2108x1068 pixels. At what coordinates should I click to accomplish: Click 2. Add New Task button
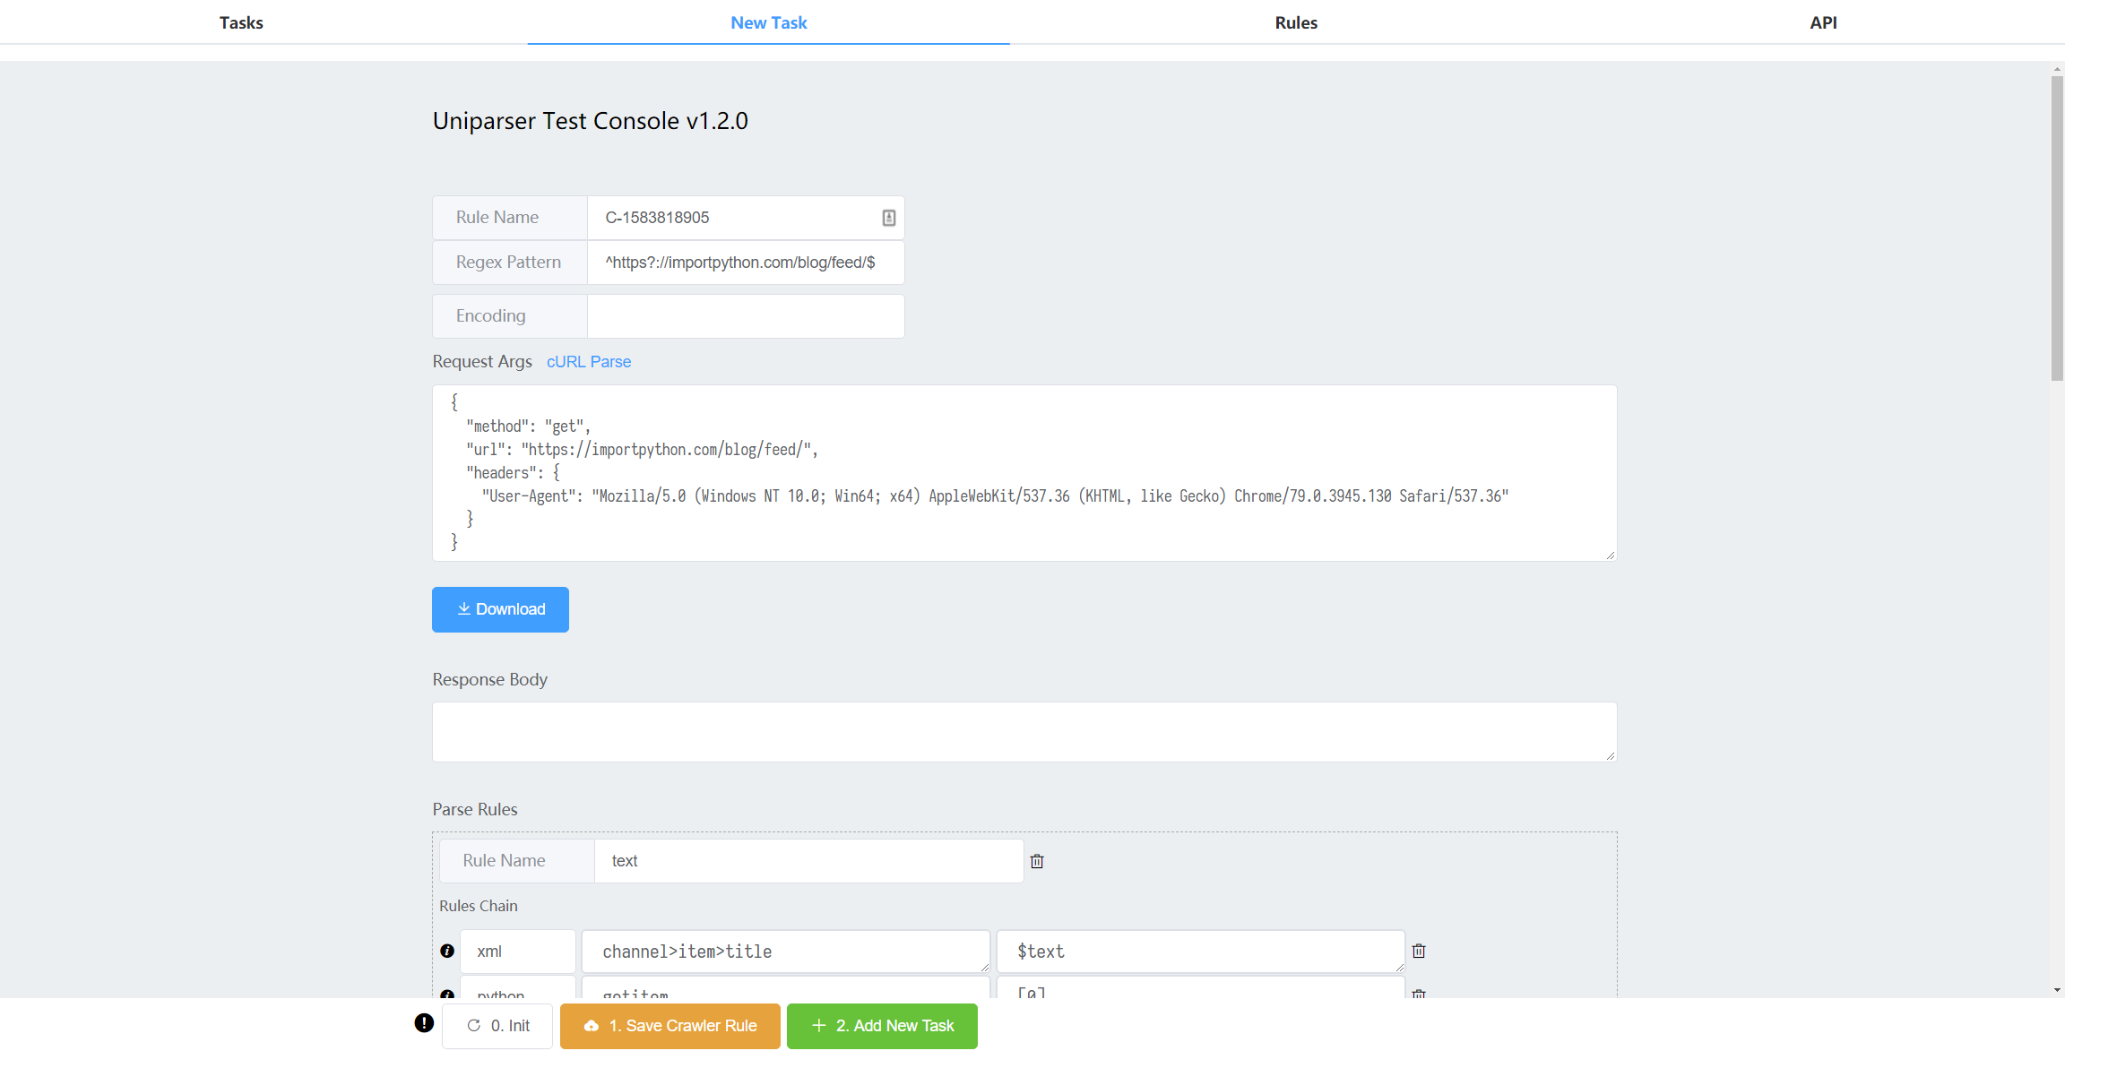coord(882,1026)
